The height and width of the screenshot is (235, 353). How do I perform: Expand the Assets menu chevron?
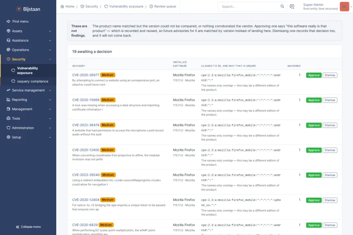click(x=50, y=31)
